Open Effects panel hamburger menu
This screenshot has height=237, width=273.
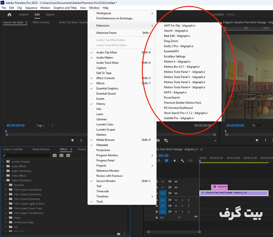71,149
